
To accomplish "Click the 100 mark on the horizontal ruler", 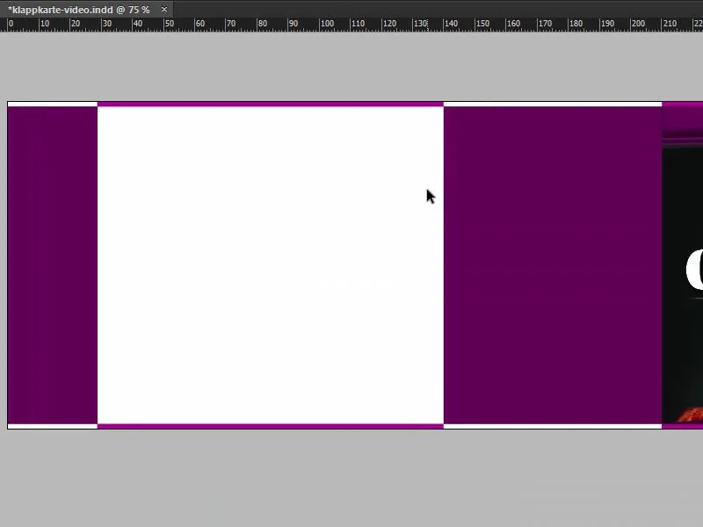I will pos(327,24).
